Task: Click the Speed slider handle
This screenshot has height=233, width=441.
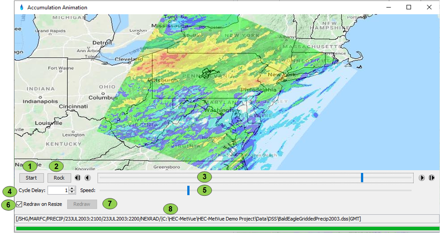Action: click(x=189, y=190)
